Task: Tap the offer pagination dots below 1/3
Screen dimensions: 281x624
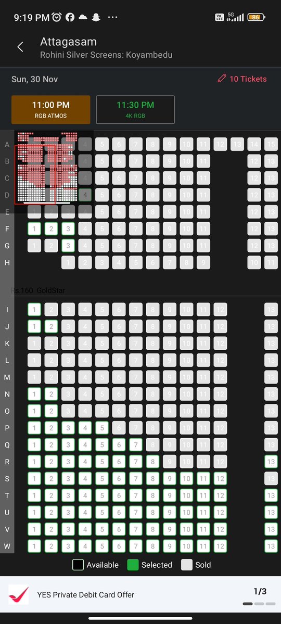Action: click(x=259, y=604)
